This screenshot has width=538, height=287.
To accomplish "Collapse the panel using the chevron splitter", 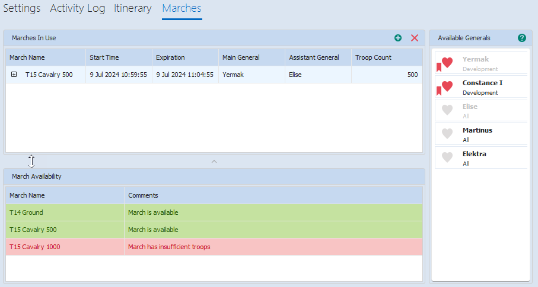I will [215, 161].
